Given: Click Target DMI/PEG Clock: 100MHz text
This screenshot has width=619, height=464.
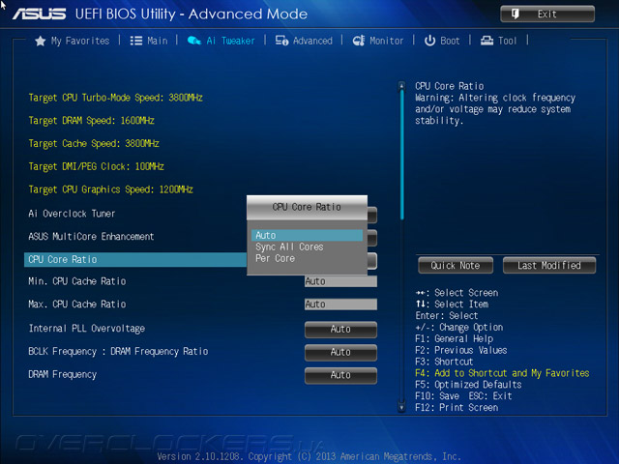Looking at the screenshot, I should pos(96,166).
